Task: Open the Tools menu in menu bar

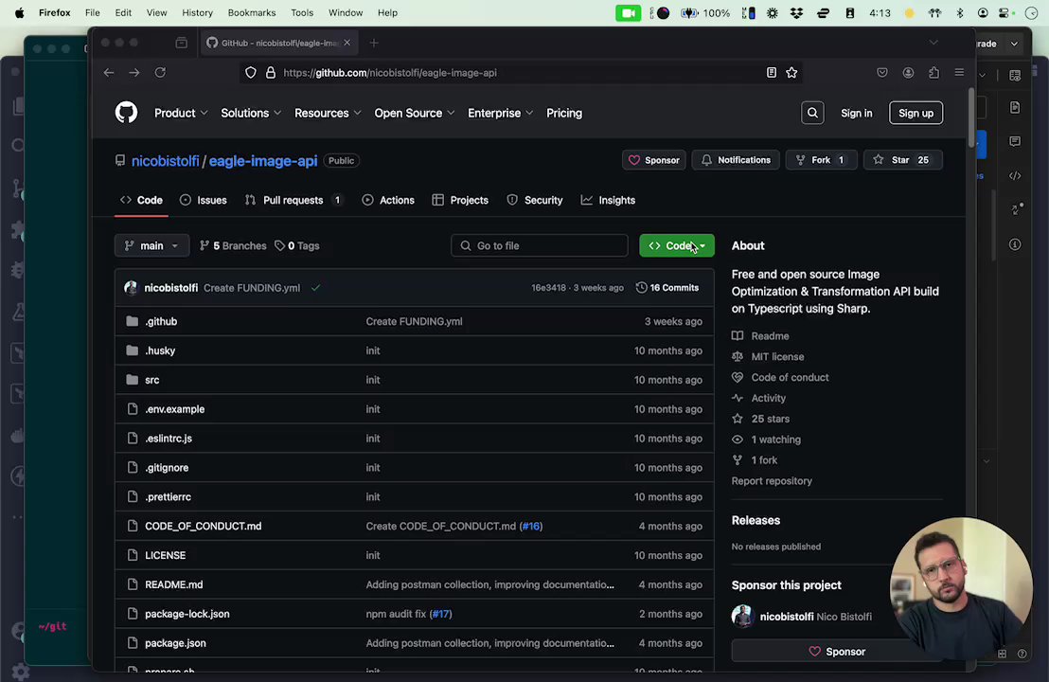Action: point(302,12)
